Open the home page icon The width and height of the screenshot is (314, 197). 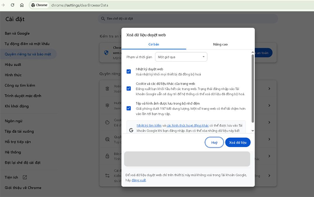click(x=22, y=5)
